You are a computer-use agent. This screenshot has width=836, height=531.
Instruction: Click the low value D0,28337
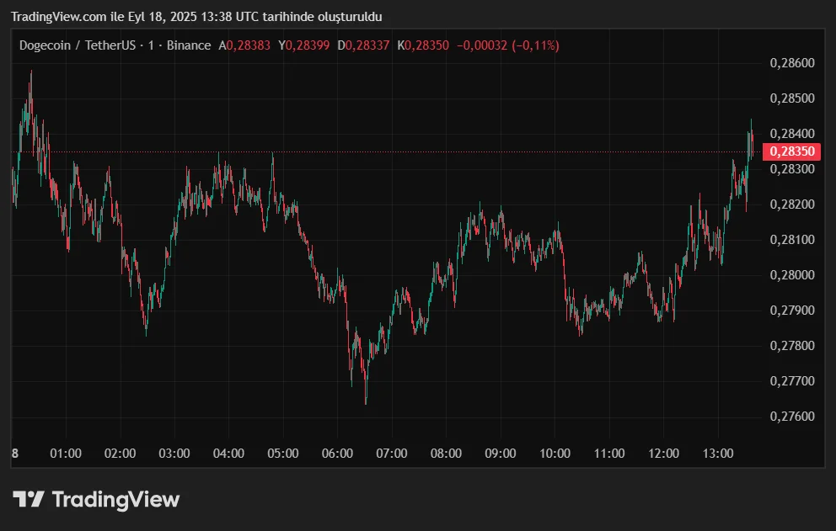(x=363, y=45)
